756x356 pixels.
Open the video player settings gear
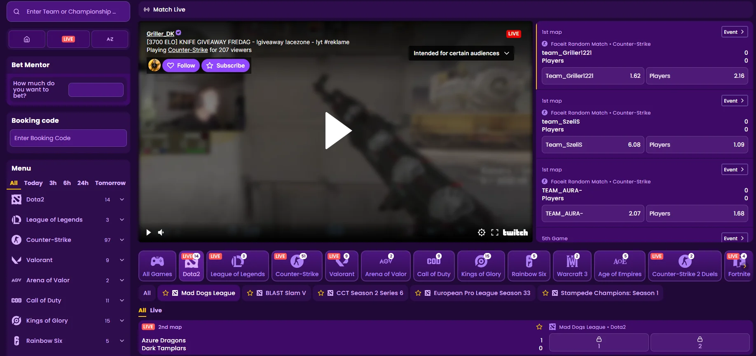pyautogui.click(x=481, y=232)
